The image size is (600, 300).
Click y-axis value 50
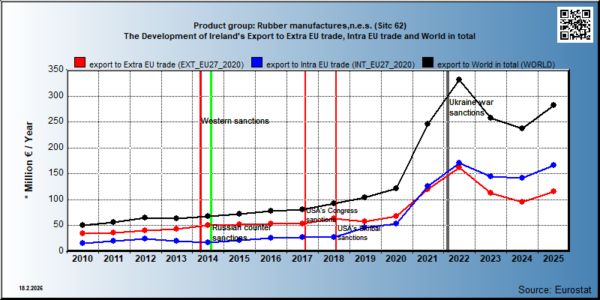point(58,225)
